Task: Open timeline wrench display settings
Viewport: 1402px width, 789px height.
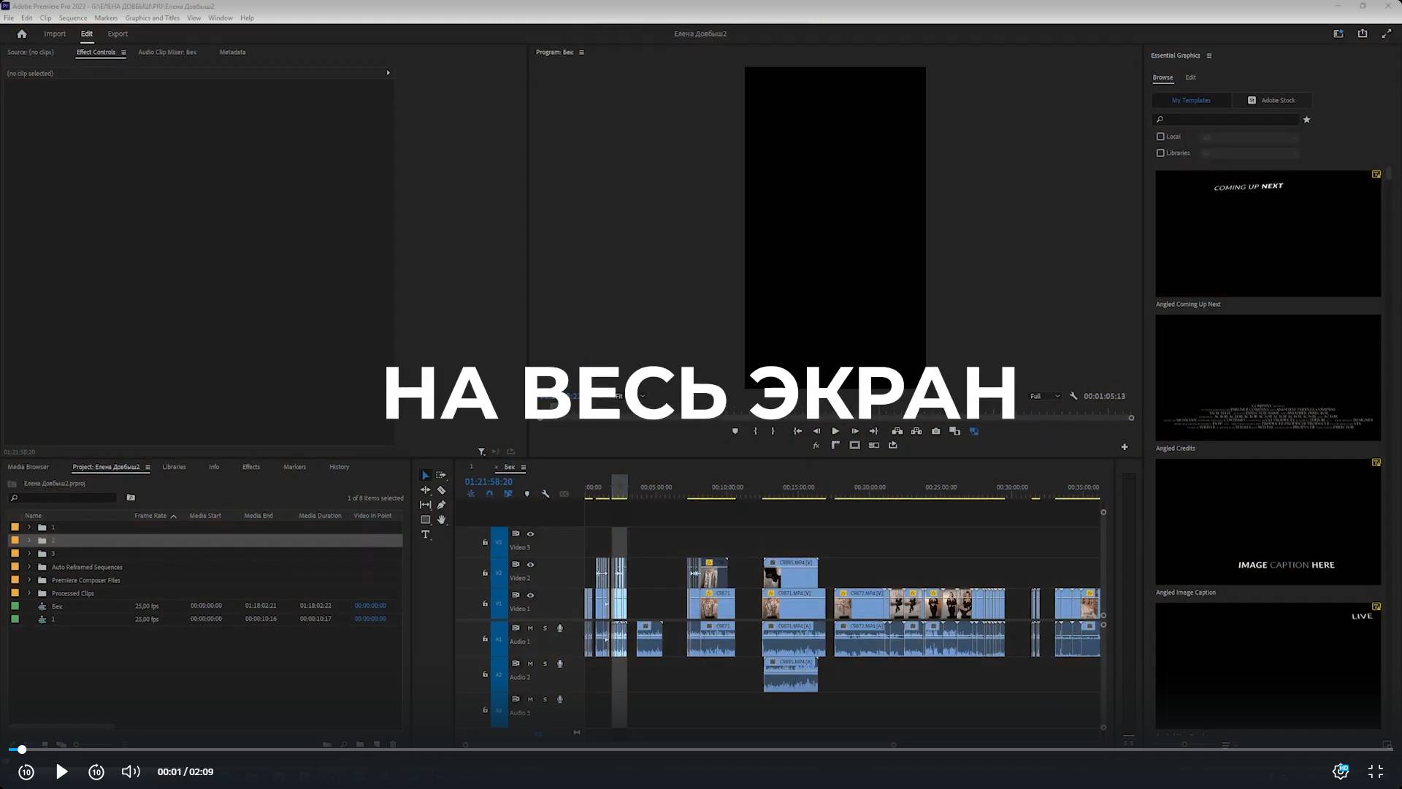Action: 545,494
